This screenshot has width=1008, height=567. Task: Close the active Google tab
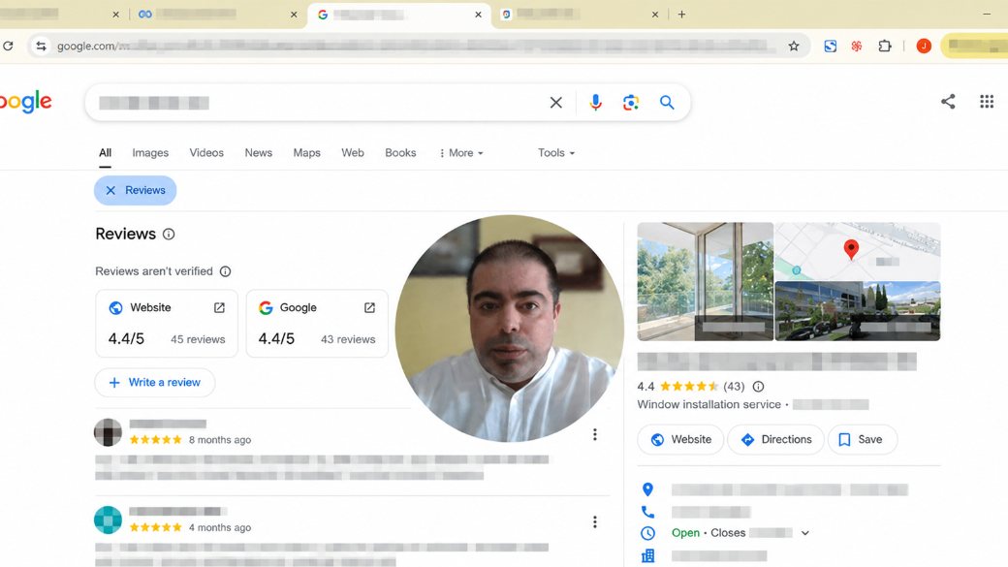click(478, 15)
